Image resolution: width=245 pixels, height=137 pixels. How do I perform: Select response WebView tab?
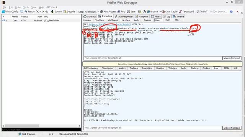[173, 68]
